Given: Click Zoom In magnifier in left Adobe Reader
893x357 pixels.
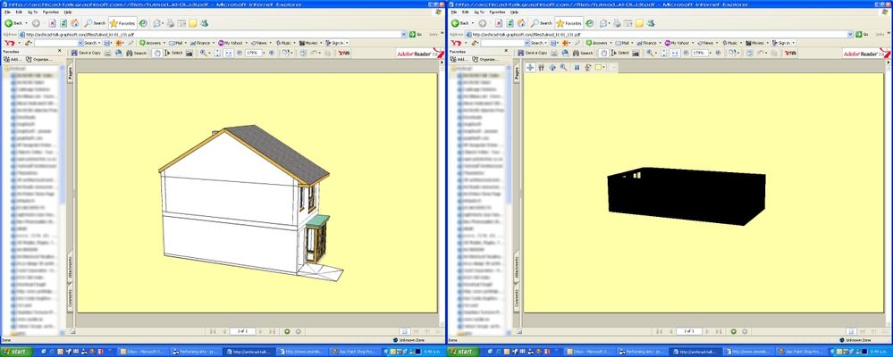Looking at the screenshot, I should (202, 53).
